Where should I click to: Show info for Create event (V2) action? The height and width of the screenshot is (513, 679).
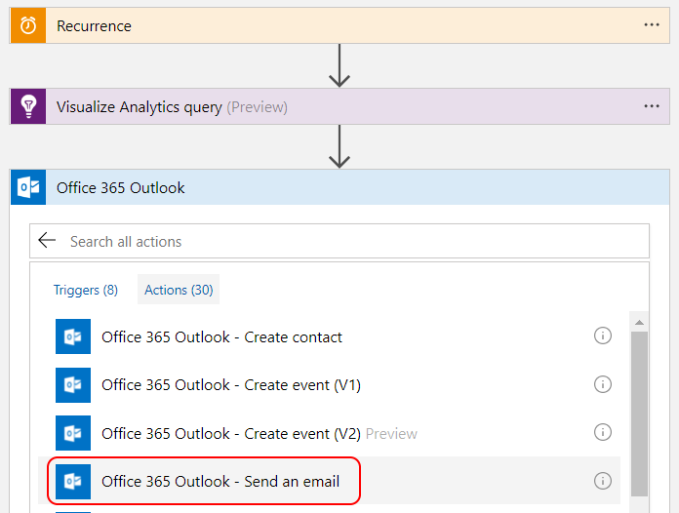603,432
